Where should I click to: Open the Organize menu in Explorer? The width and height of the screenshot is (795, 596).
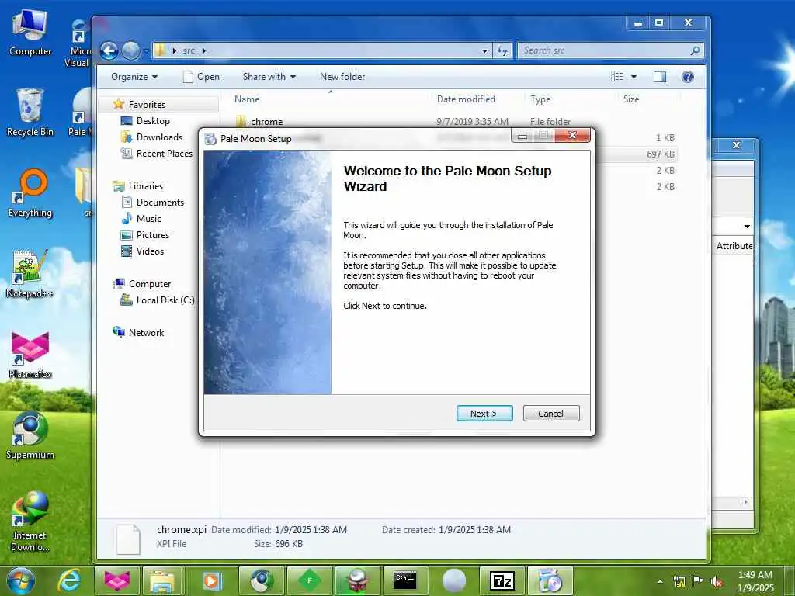134,77
